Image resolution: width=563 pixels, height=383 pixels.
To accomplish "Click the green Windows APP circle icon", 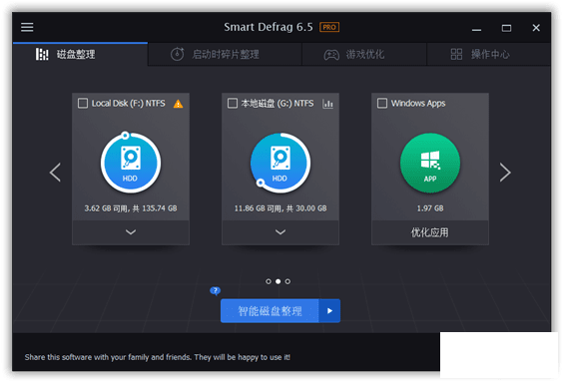I will [430, 163].
